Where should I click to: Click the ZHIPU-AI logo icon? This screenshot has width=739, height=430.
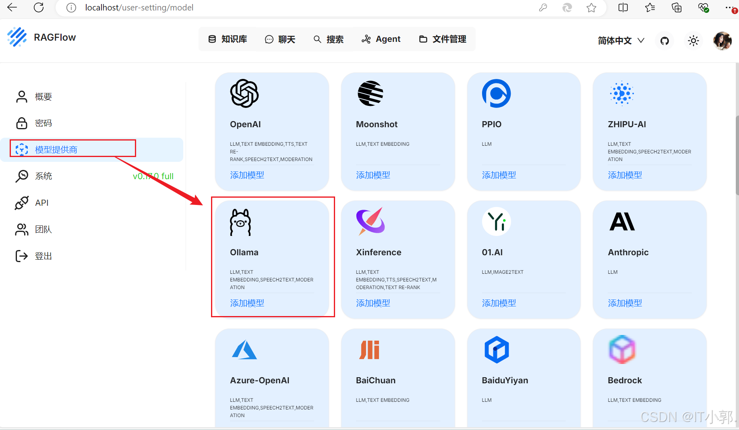pyautogui.click(x=622, y=93)
